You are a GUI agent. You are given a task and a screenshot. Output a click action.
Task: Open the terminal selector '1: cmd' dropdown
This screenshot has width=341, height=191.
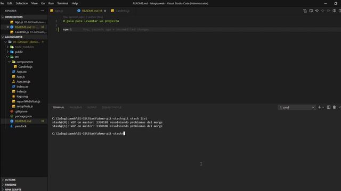[x=297, y=107]
